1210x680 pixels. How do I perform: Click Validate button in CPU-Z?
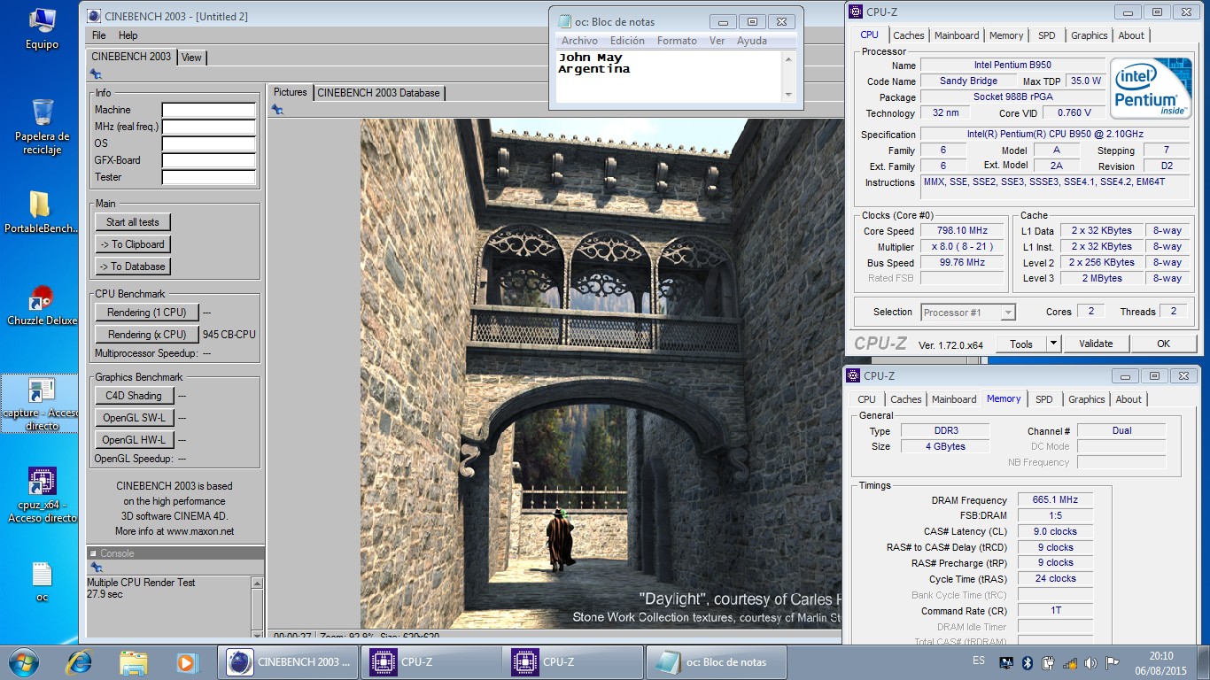click(1096, 344)
